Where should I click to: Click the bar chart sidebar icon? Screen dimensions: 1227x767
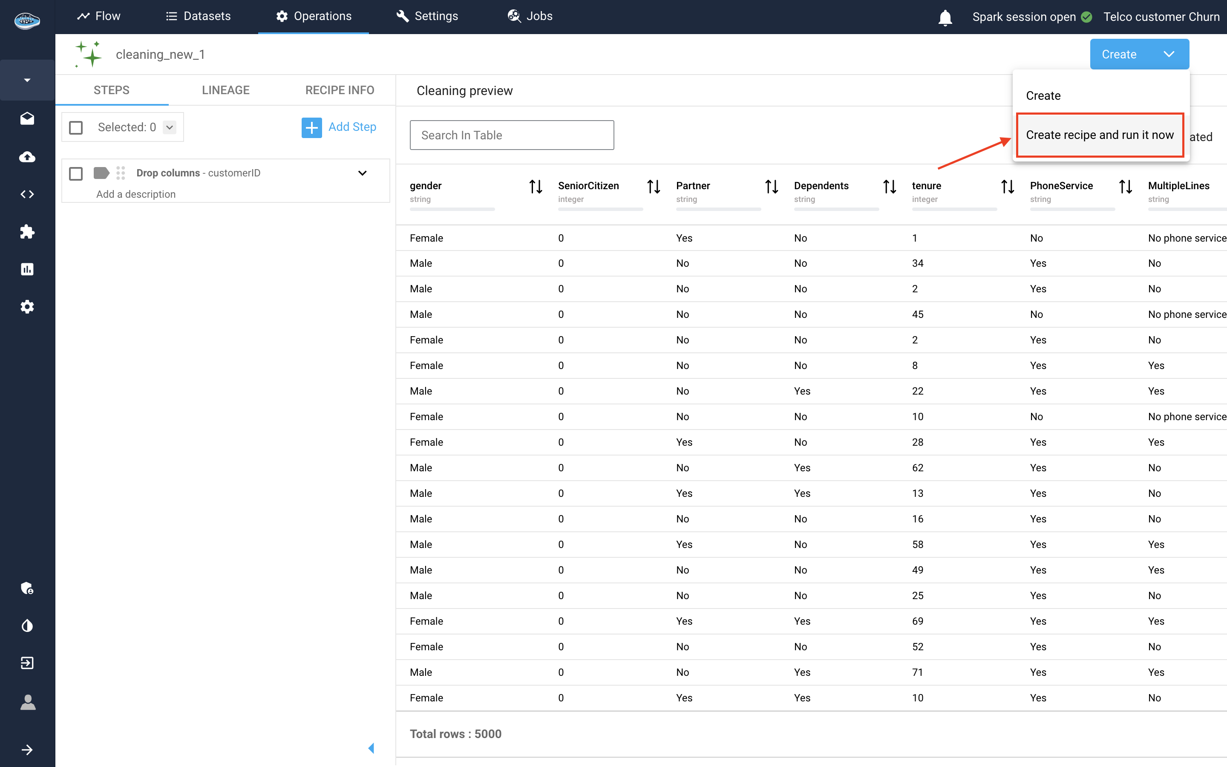[x=27, y=269]
